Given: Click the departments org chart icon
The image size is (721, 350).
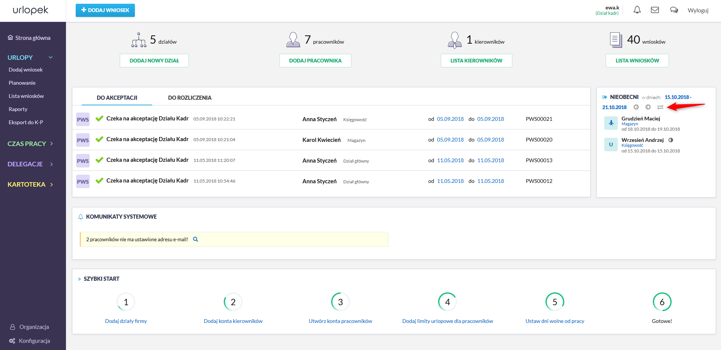Looking at the screenshot, I should click(139, 40).
